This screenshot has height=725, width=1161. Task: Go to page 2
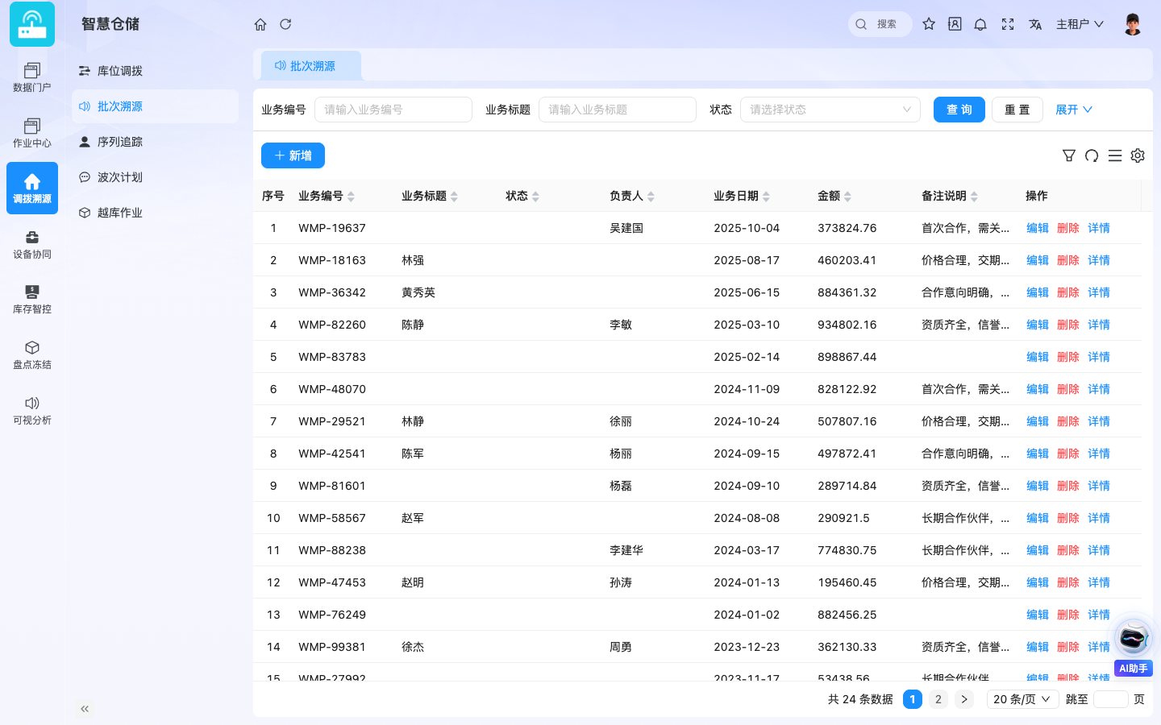pyautogui.click(x=938, y=699)
